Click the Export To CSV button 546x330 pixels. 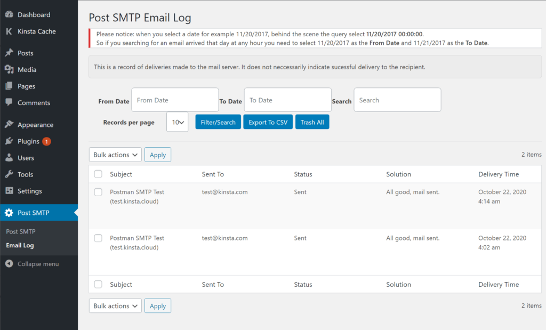(x=268, y=122)
